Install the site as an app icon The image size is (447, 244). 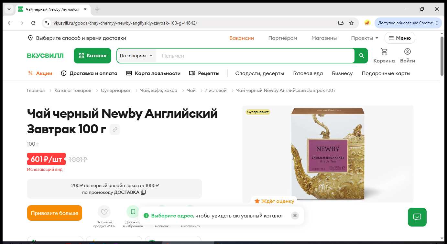coord(341,23)
